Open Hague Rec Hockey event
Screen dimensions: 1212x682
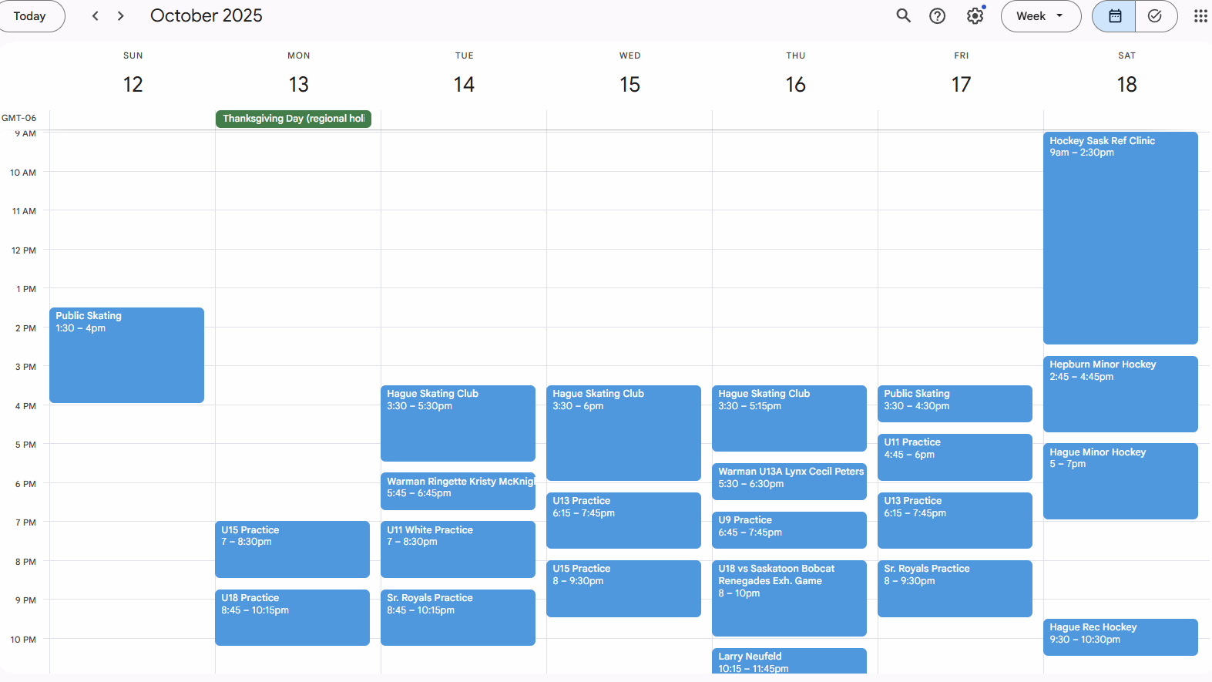(x=1120, y=637)
